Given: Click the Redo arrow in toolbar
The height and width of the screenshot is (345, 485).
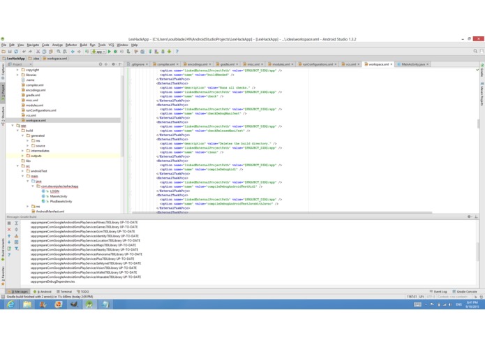Looking at the screenshot, I should pos(30,52).
